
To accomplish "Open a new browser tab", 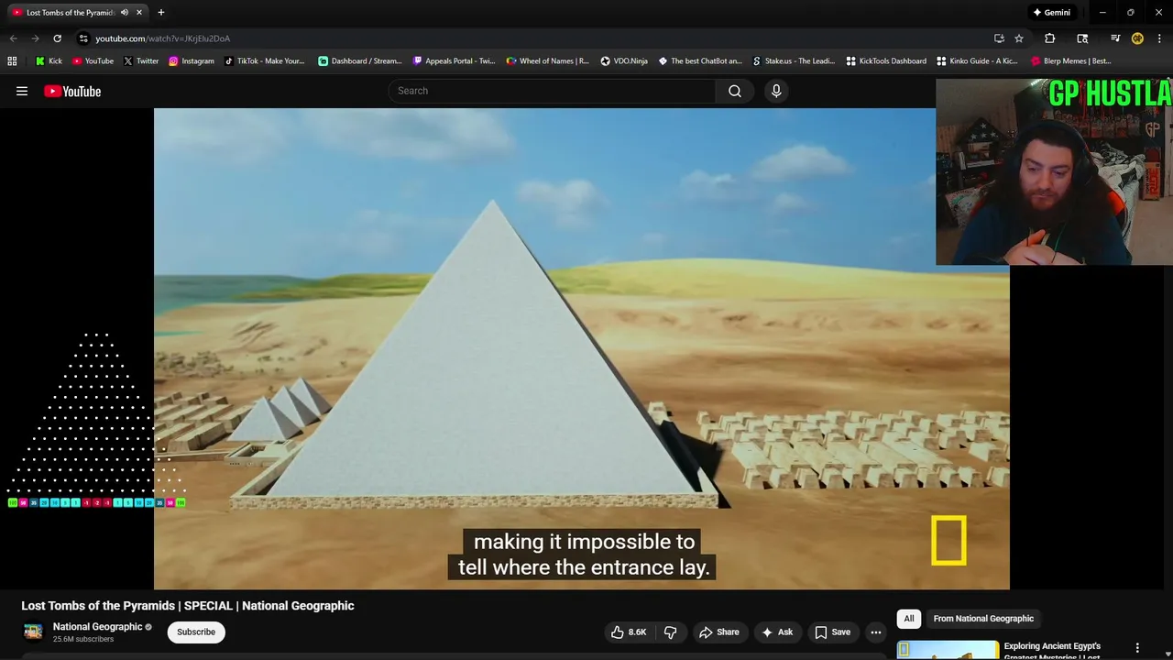I will (161, 13).
